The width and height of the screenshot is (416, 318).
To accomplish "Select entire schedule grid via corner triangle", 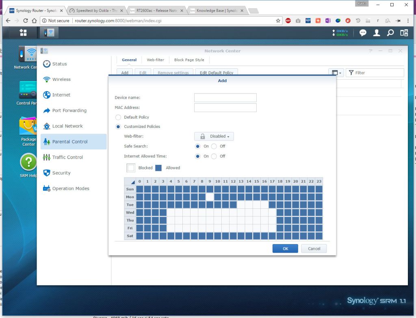I will click(x=130, y=182).
